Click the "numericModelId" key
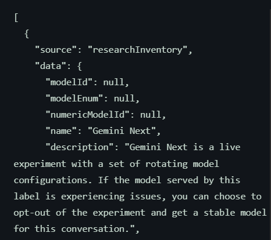The image size is (271, 240). click(x=87, y=115)
